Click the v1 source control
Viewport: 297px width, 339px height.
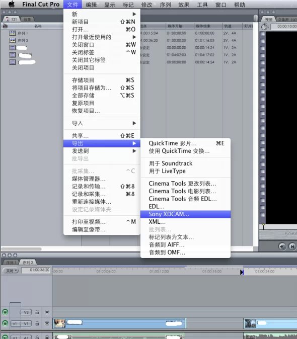coord(15,323)
